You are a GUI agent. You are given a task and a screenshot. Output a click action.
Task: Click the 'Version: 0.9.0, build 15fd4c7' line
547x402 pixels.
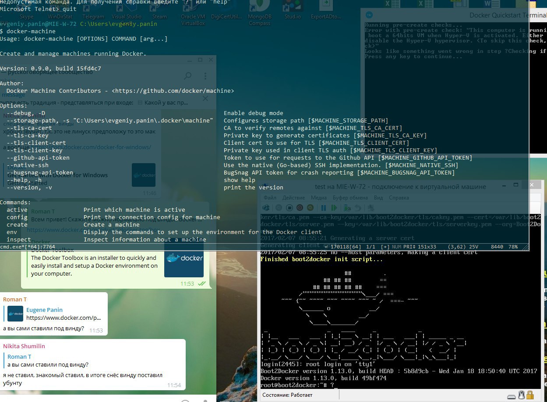point(51,69)
